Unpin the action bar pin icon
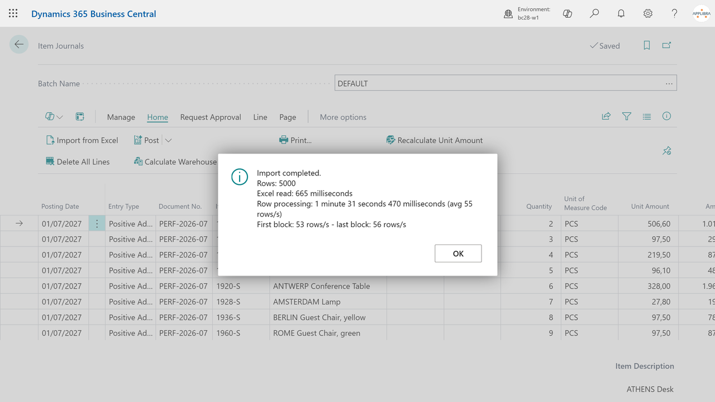 tap(666, 151)
